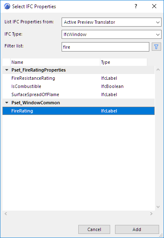Click the Cancel button

click(x=94, y=229)
